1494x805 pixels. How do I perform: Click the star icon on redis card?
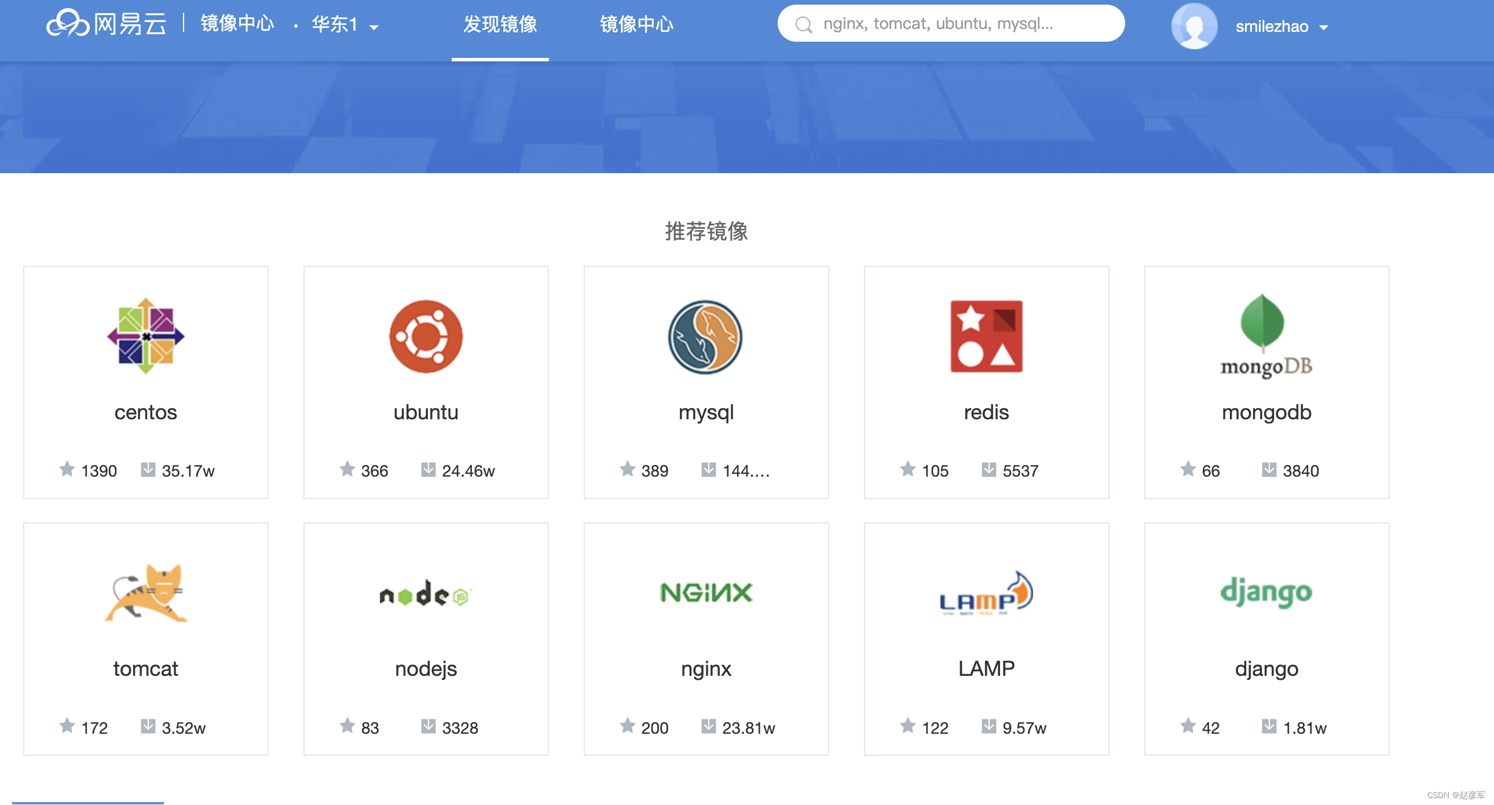tap(907, 469)
